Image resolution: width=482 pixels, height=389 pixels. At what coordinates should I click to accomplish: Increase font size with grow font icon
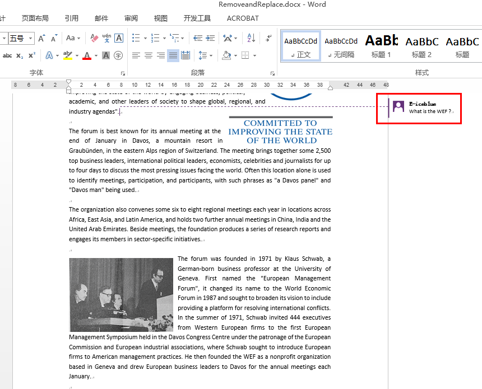(41, 39)
